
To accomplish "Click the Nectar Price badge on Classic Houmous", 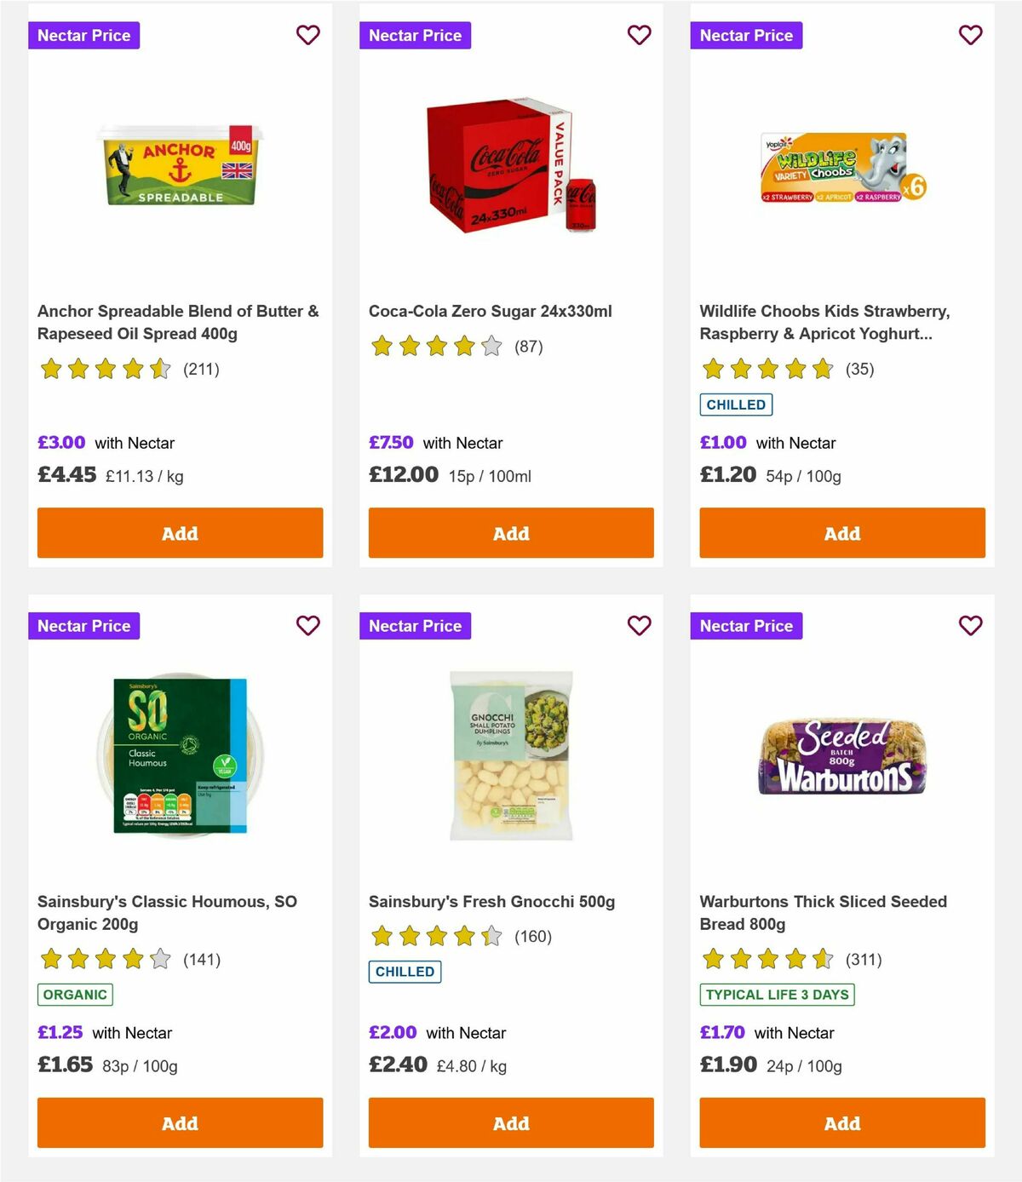I will [84, 625].
